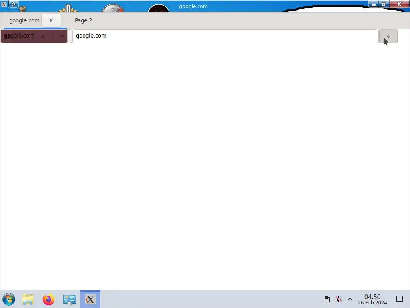Maximize the google.com window
410x308 pixels.
tap(384, 4)
